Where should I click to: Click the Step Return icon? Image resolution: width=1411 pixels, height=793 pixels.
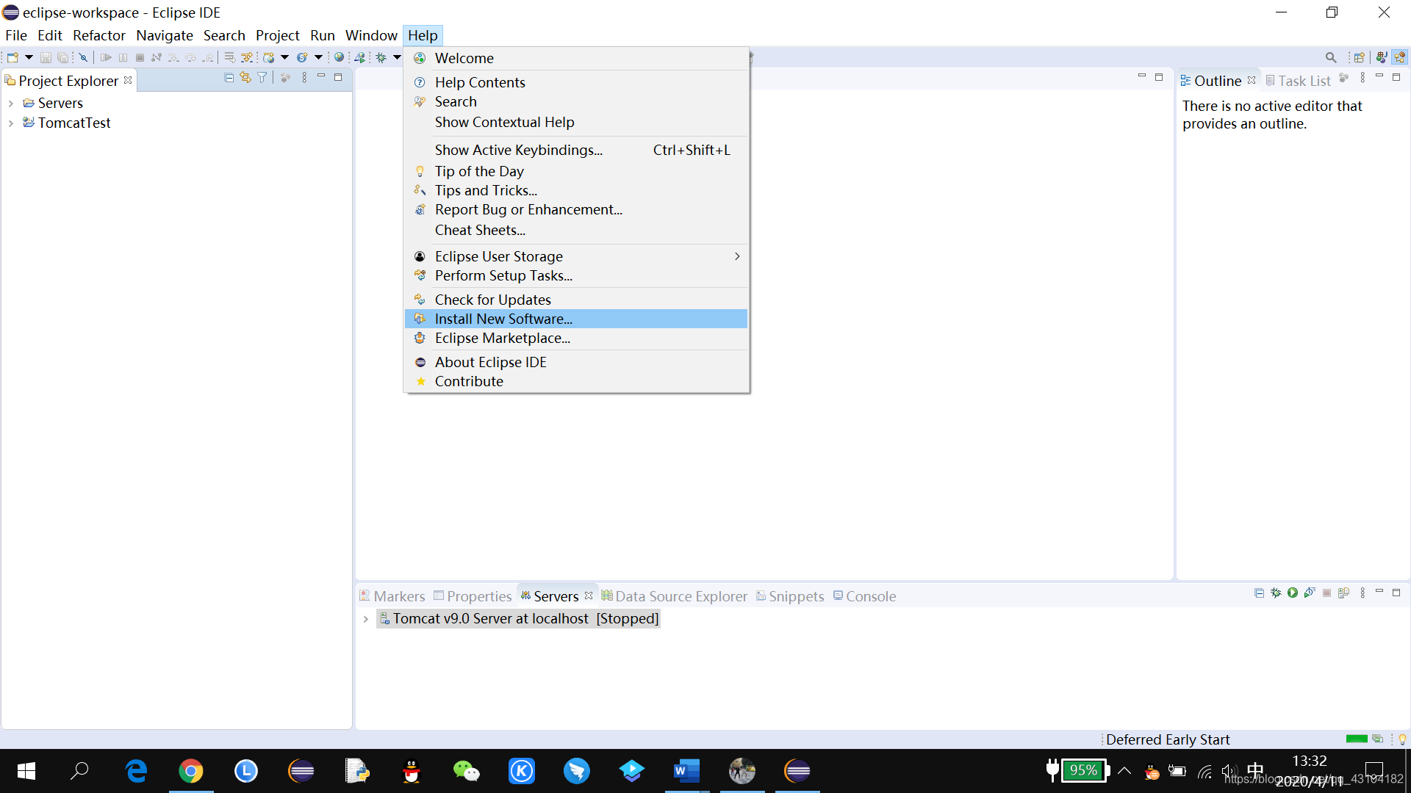(208, 57)
